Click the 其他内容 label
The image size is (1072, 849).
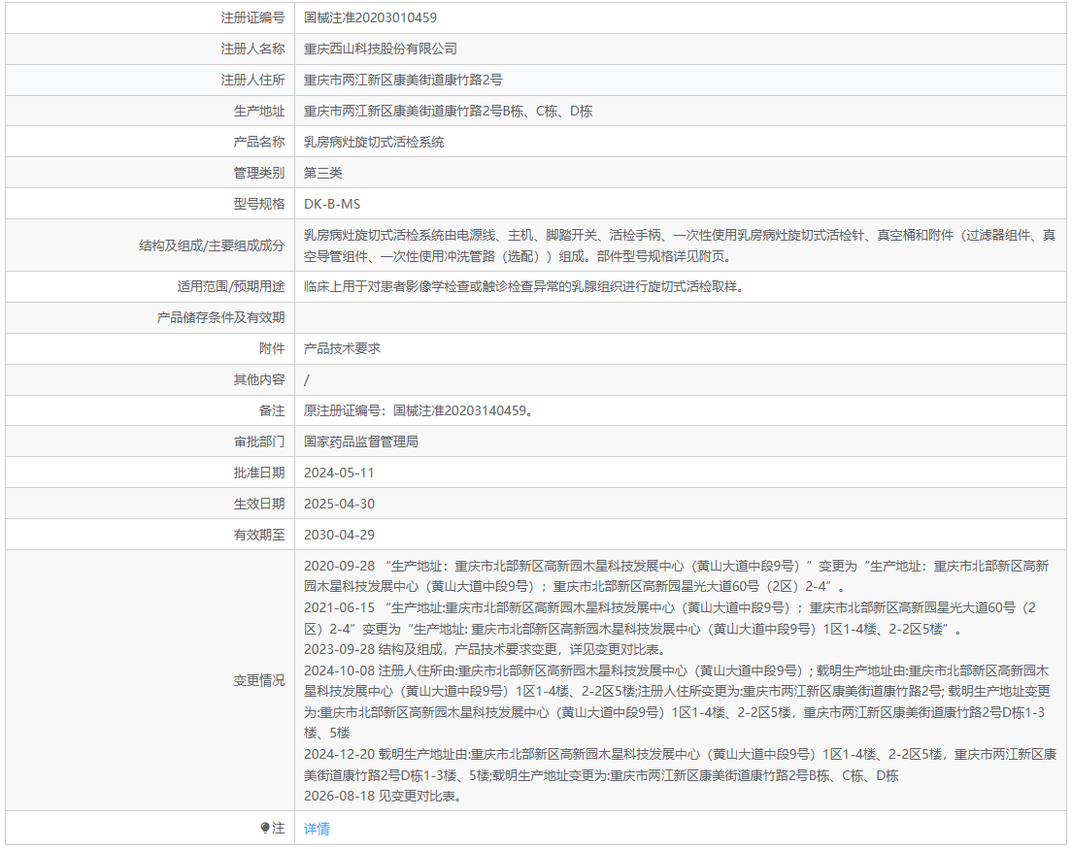[259, 379]
